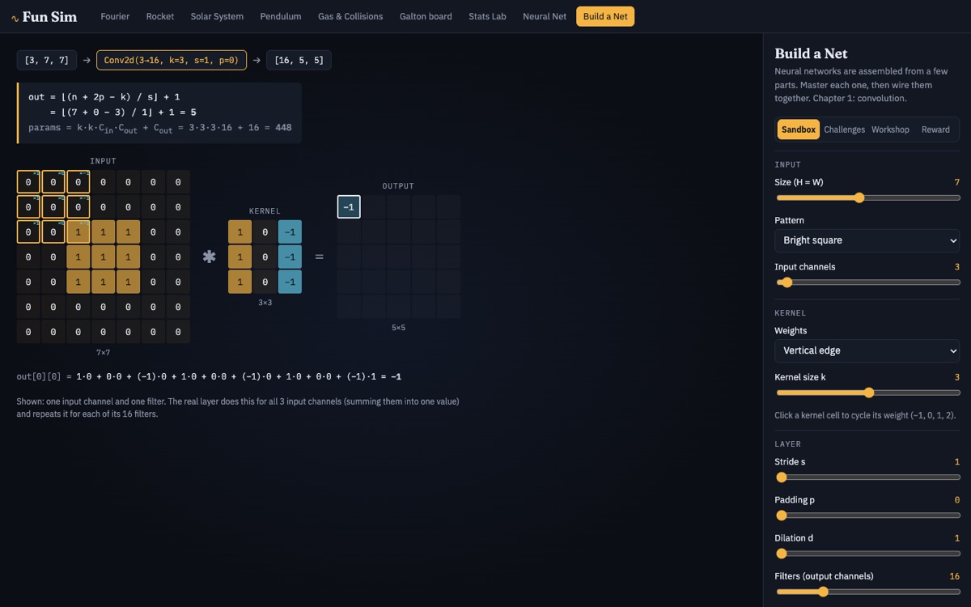The height and width of the screenshot is (607, 971).
Task: Click the 5×5 label under the output grid
Action: [x=398, y=328]
